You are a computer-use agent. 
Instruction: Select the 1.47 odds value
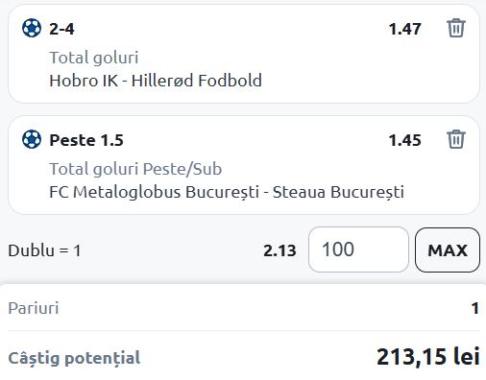404,29
